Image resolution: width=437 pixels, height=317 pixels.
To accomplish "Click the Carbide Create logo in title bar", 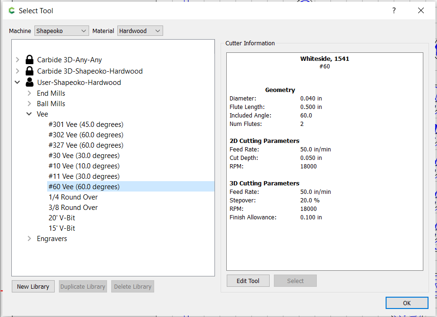I will tap(12, 10).
